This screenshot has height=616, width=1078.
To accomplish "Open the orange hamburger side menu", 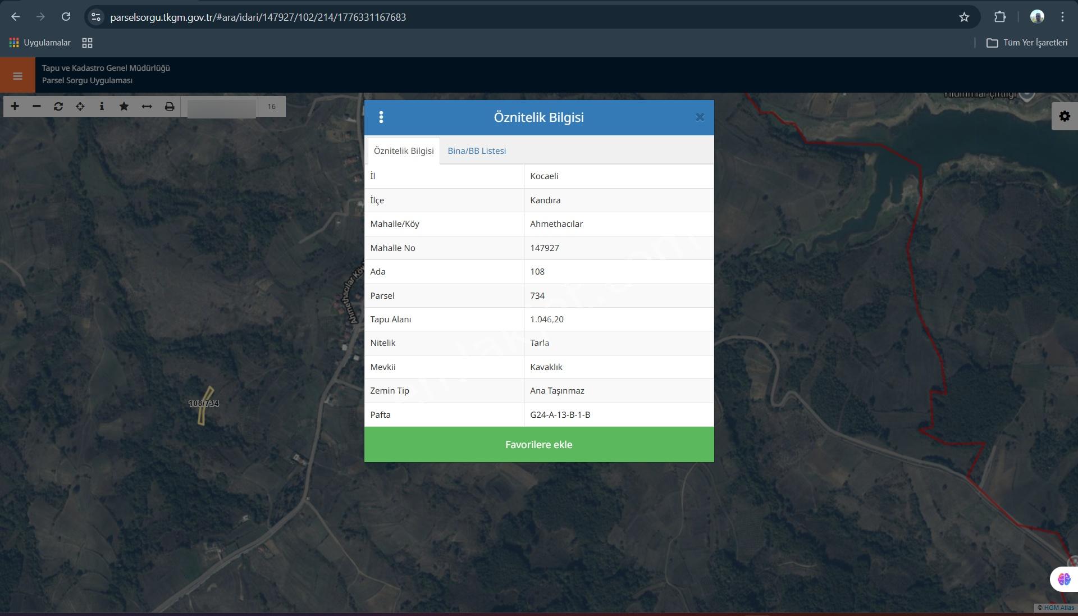I will point(17,75).
